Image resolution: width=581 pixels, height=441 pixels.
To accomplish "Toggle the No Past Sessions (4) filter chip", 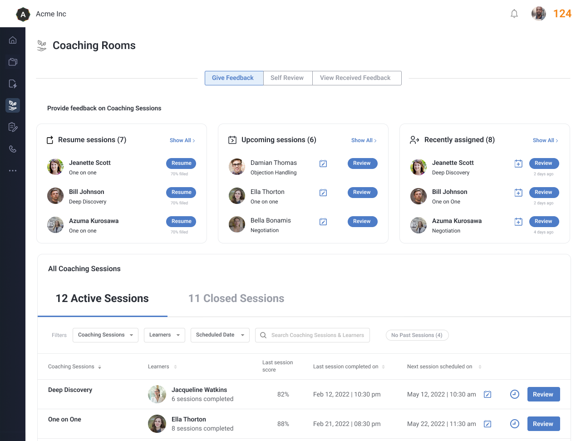I will 417,335.
